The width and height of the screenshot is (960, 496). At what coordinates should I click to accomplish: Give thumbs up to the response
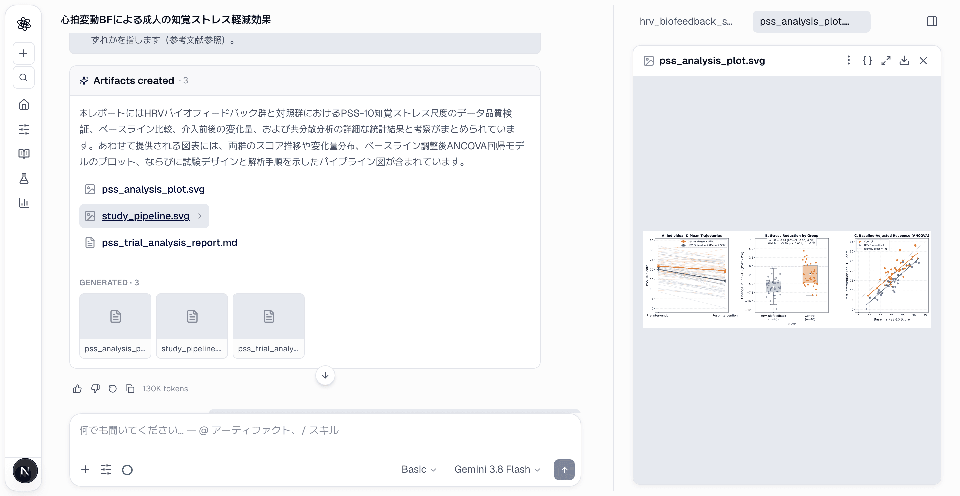77,389
